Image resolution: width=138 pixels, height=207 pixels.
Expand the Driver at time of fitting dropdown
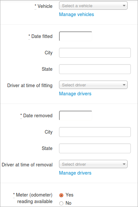click(93, 85)
